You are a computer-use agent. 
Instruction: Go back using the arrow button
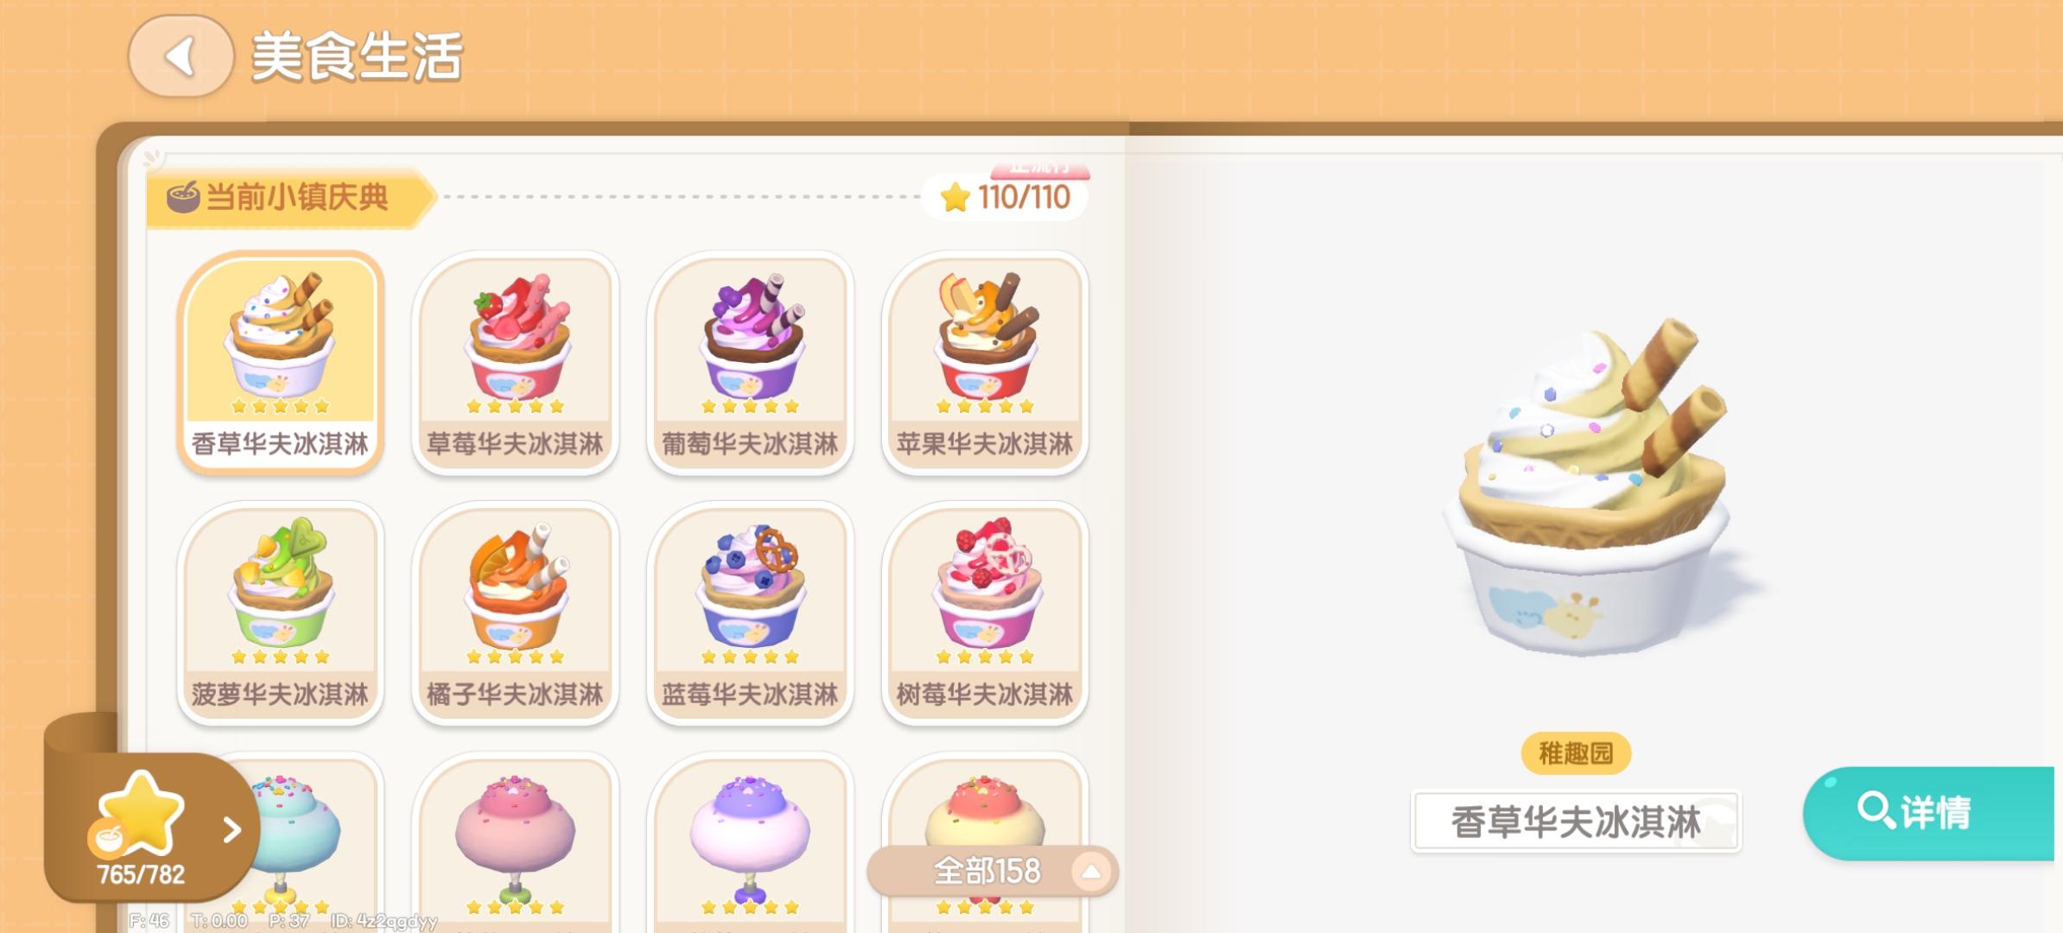(x=181, y=56)
